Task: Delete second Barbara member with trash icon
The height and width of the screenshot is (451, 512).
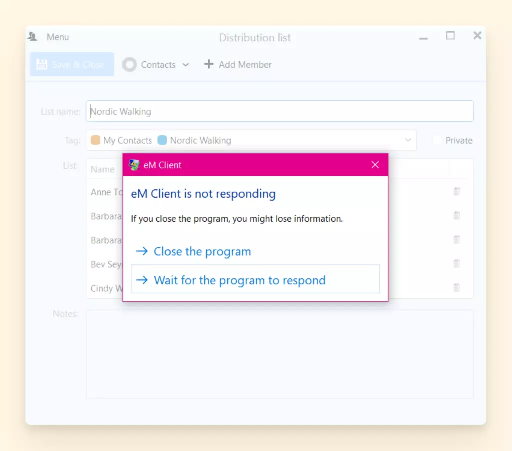Action: click(457, 239)
